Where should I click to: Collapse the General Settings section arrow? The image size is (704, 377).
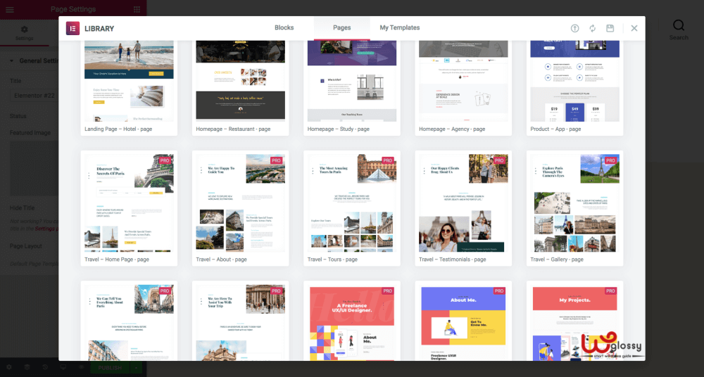pos(12,60)
